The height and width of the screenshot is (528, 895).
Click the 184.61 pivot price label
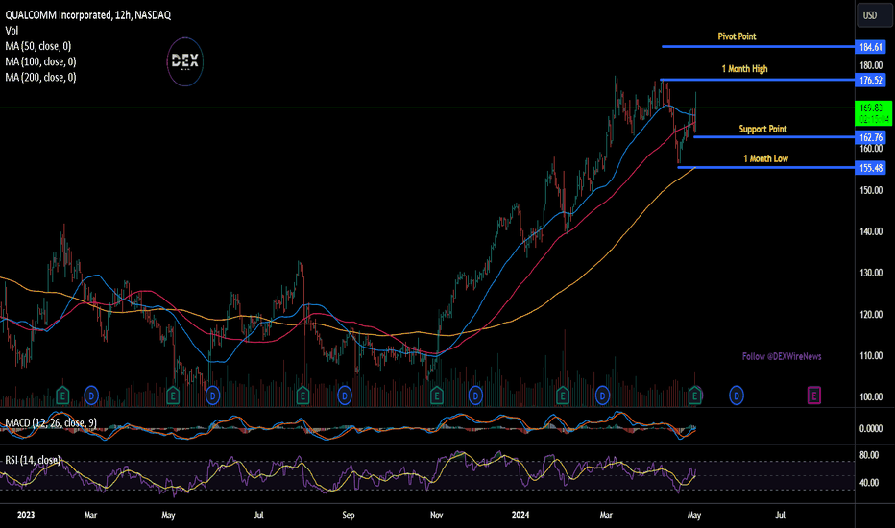coord(870,47)
